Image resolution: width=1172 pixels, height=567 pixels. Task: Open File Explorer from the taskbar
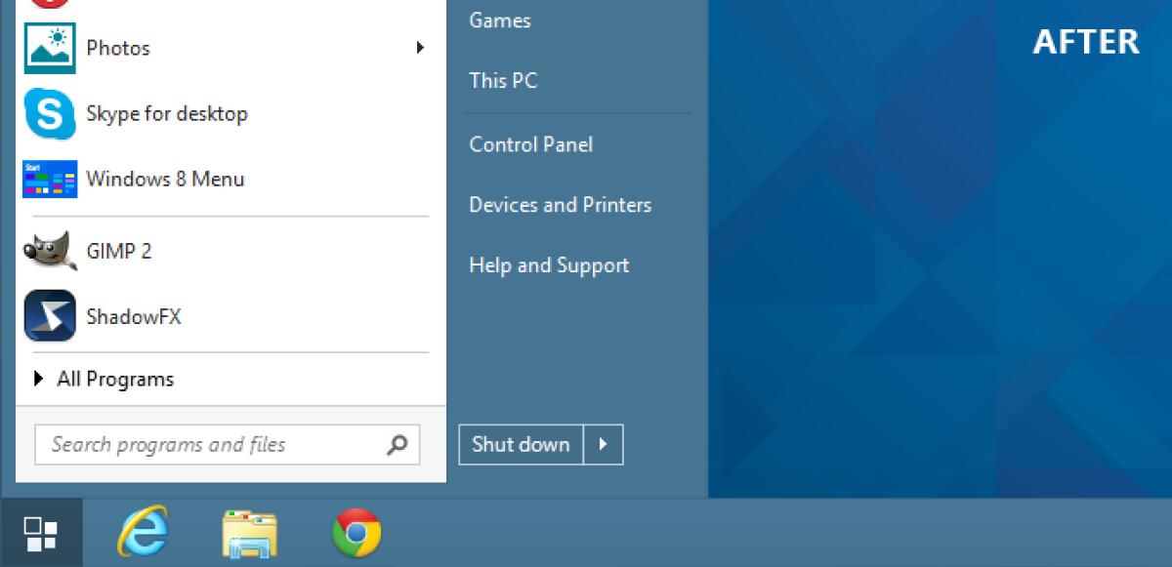tap(250, 532)
